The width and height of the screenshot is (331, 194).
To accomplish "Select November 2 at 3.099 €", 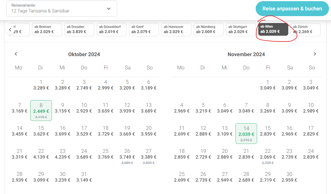I will click(x=289, y=85).
